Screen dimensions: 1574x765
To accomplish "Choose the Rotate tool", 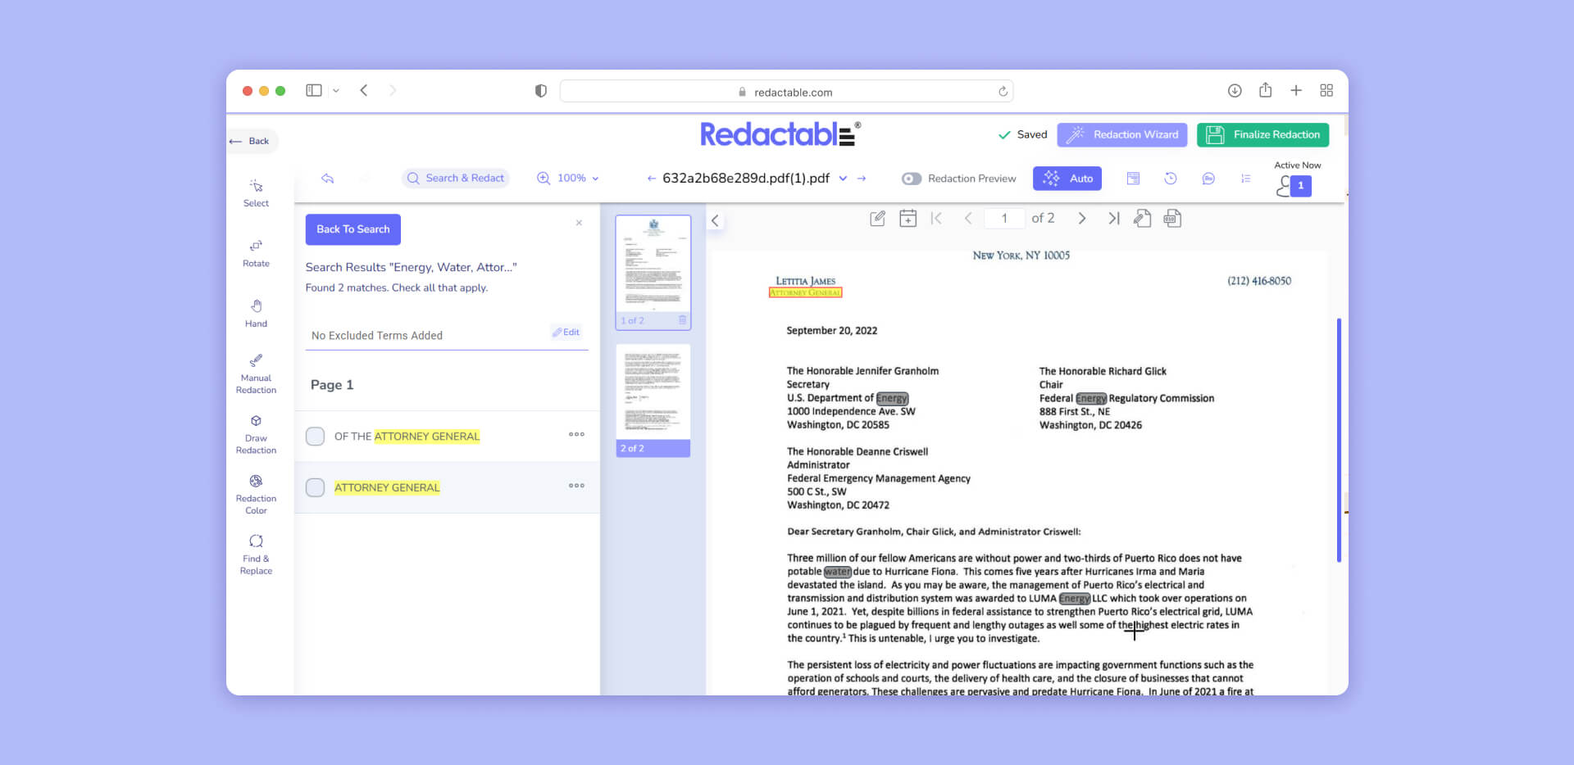I will 256,253.
